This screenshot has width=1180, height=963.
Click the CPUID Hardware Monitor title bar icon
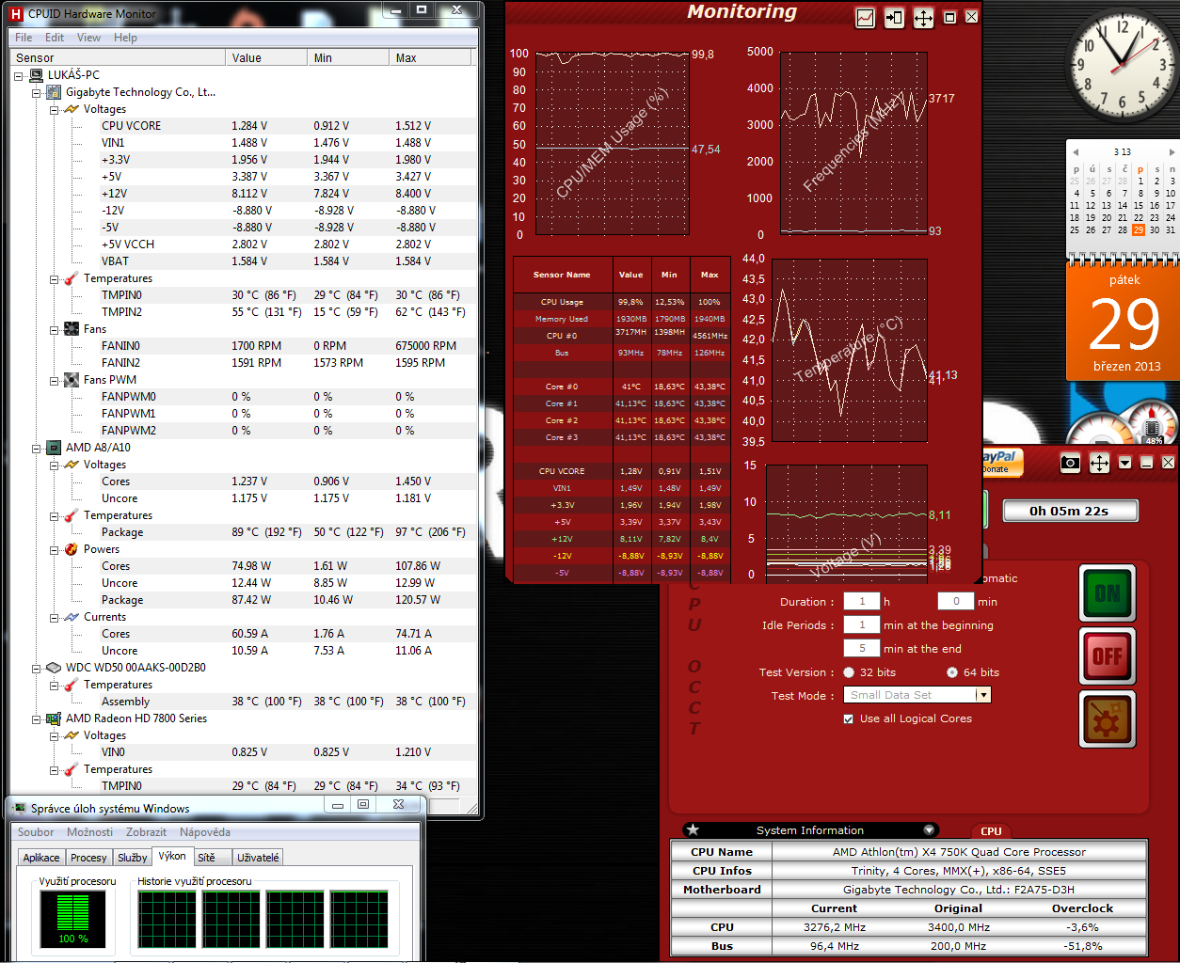(16, 13)
